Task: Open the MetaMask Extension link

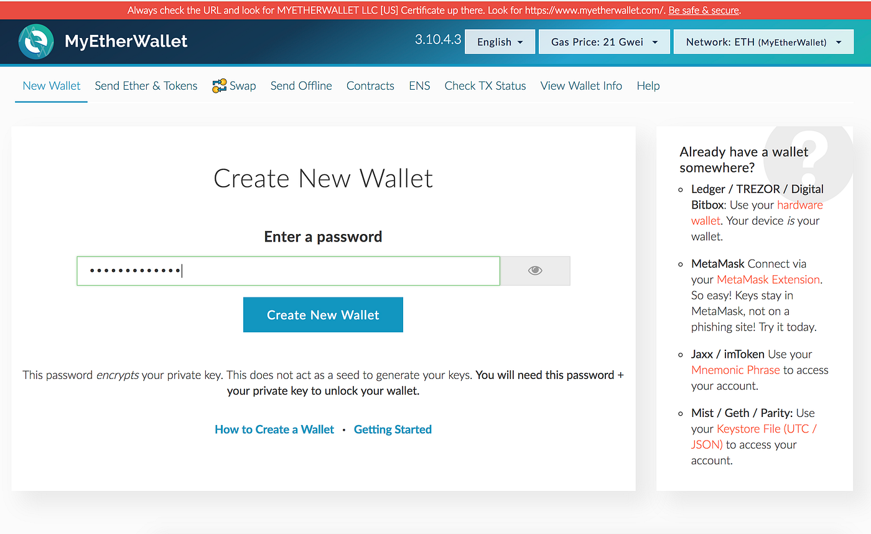Action: [768, 279]
